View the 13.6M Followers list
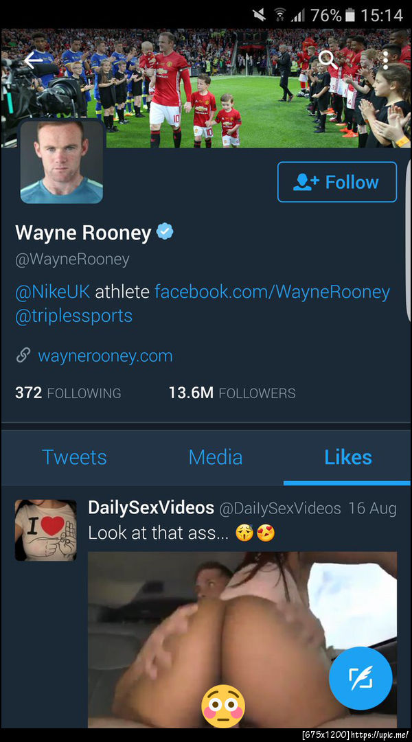The image size is (412, 742). coord(232,393)
